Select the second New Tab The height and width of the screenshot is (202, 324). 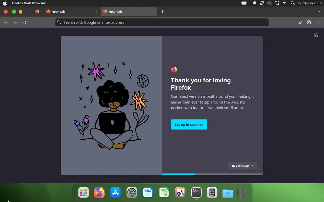click(129, 12)
